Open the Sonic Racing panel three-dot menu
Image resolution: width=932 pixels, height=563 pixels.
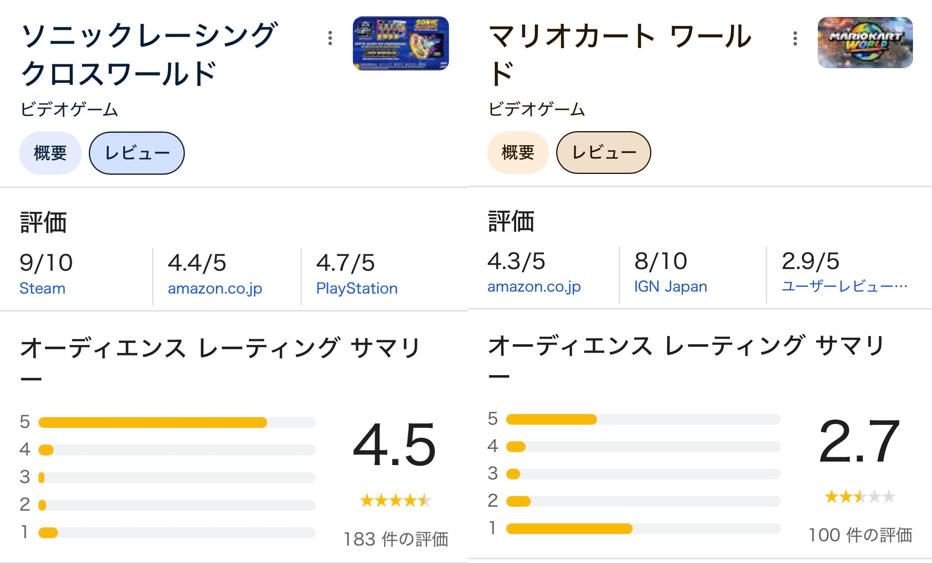click(x=330, y=38)
